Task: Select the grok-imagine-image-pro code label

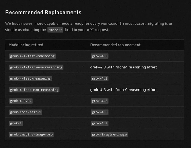Action: [x=31, y=135]
